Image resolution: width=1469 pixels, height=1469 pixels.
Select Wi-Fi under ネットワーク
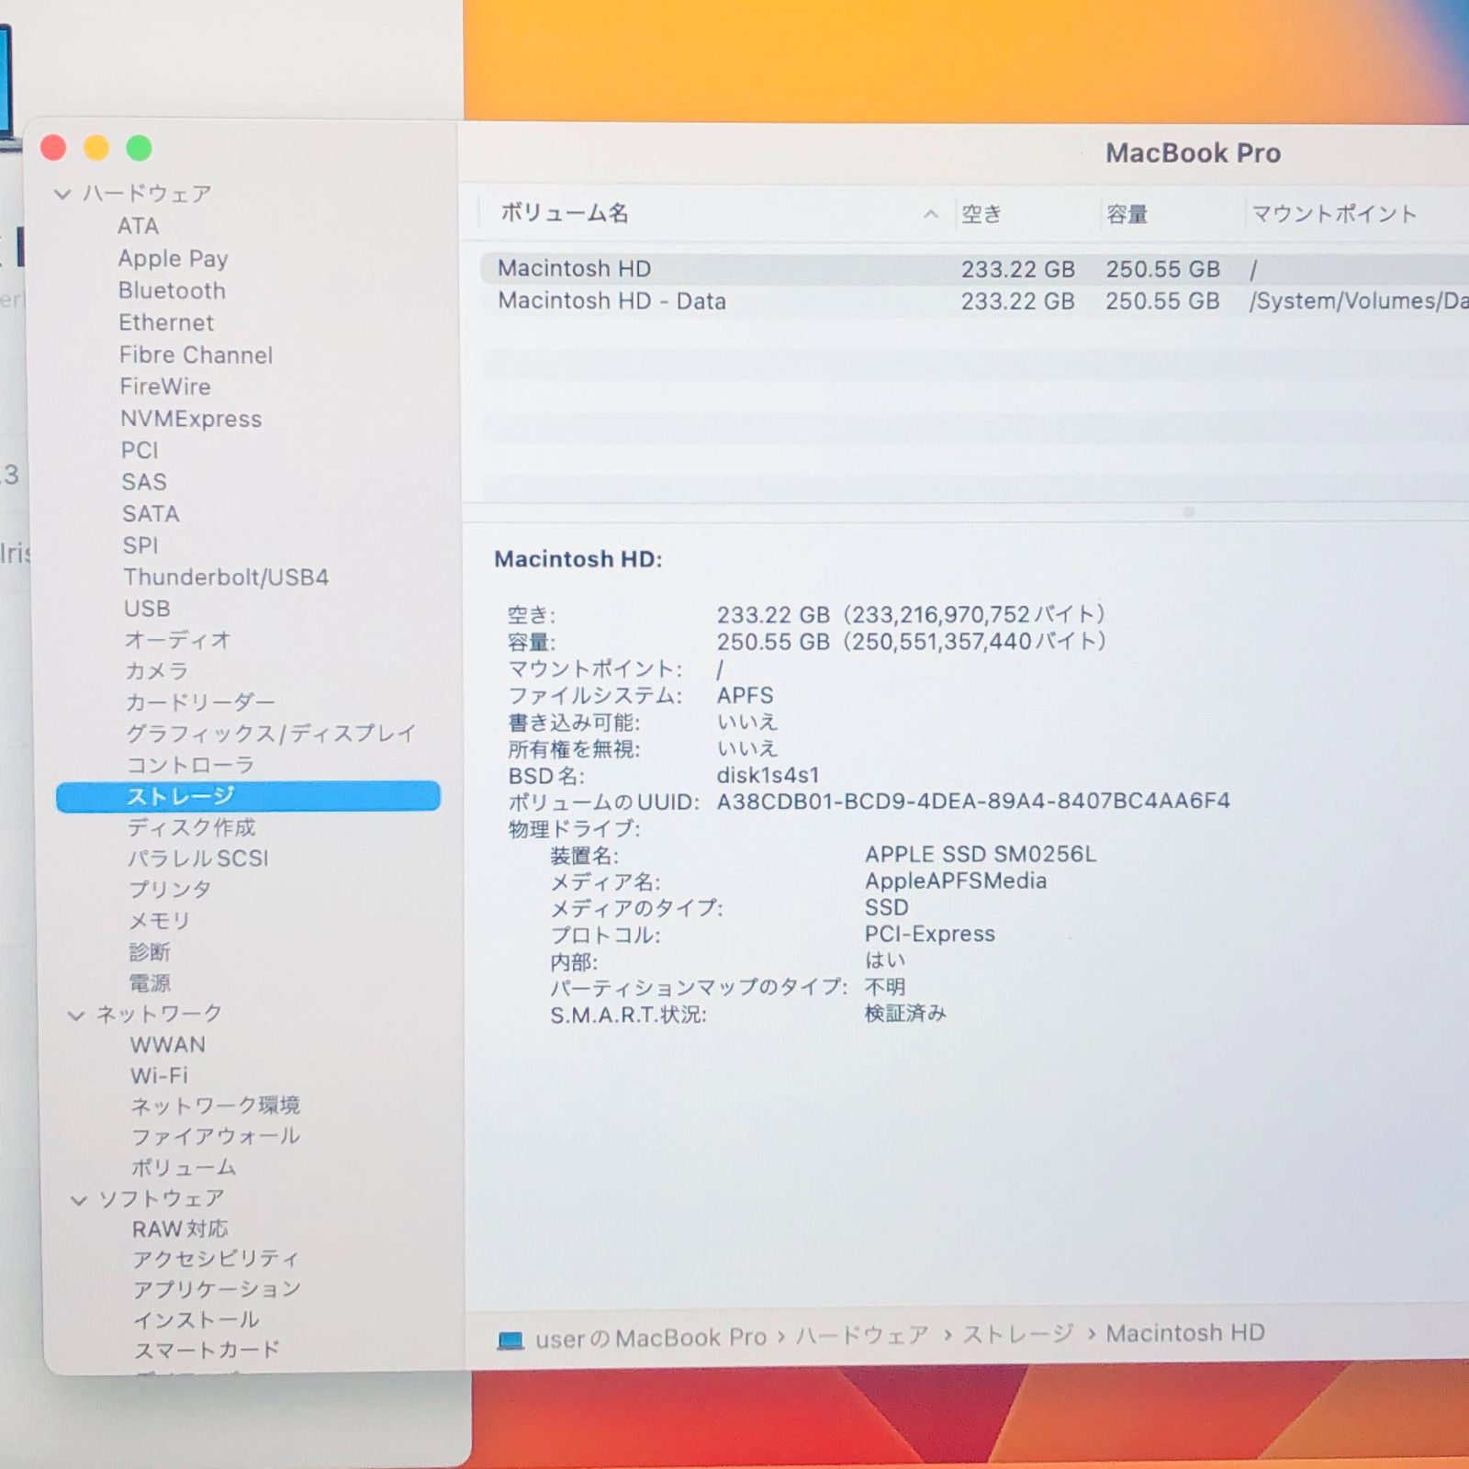[159, 1075]
